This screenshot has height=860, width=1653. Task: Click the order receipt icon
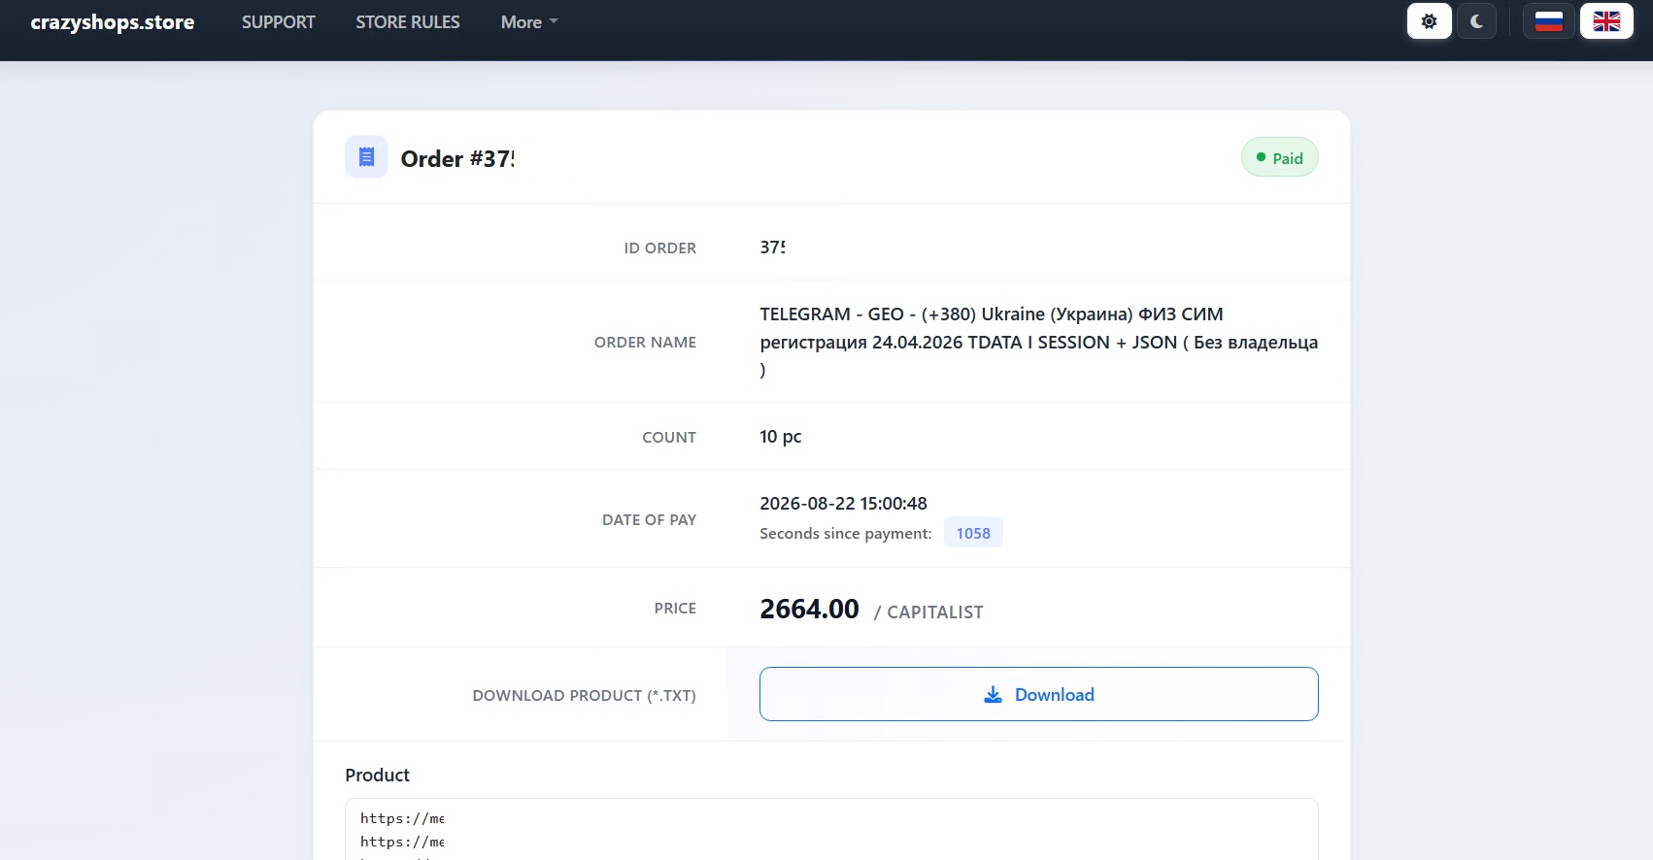pyautogui.click(x=366, y=157)
